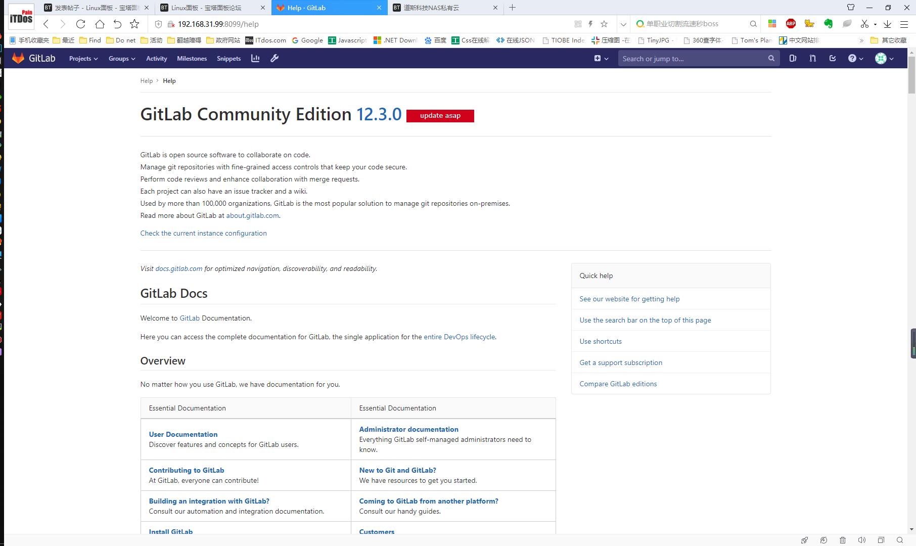Screen dimensions: 916x546
Task: Open the Adblock Plus extension icon
Action: [x=791, y=24]
